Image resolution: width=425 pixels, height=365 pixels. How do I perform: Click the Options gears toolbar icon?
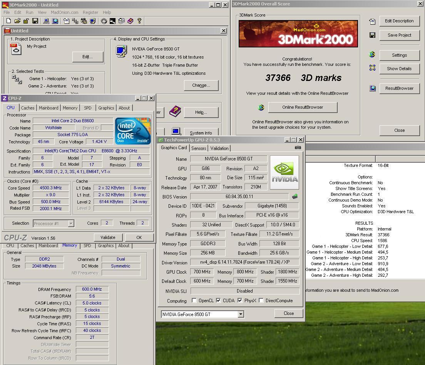(x=84, y=21)
